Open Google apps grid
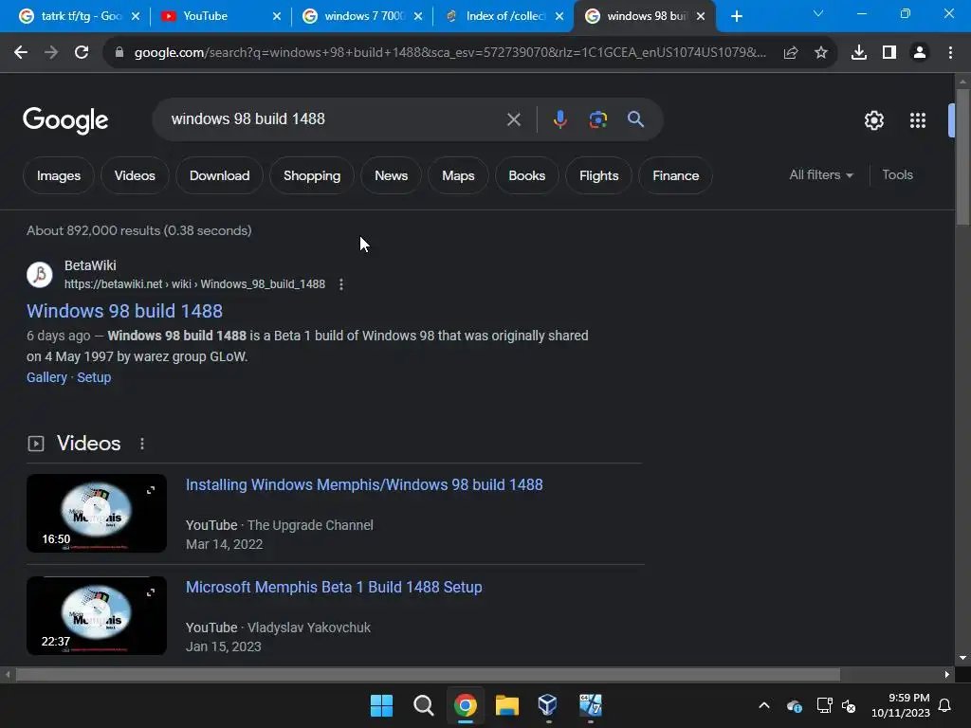 click(917, 120)
